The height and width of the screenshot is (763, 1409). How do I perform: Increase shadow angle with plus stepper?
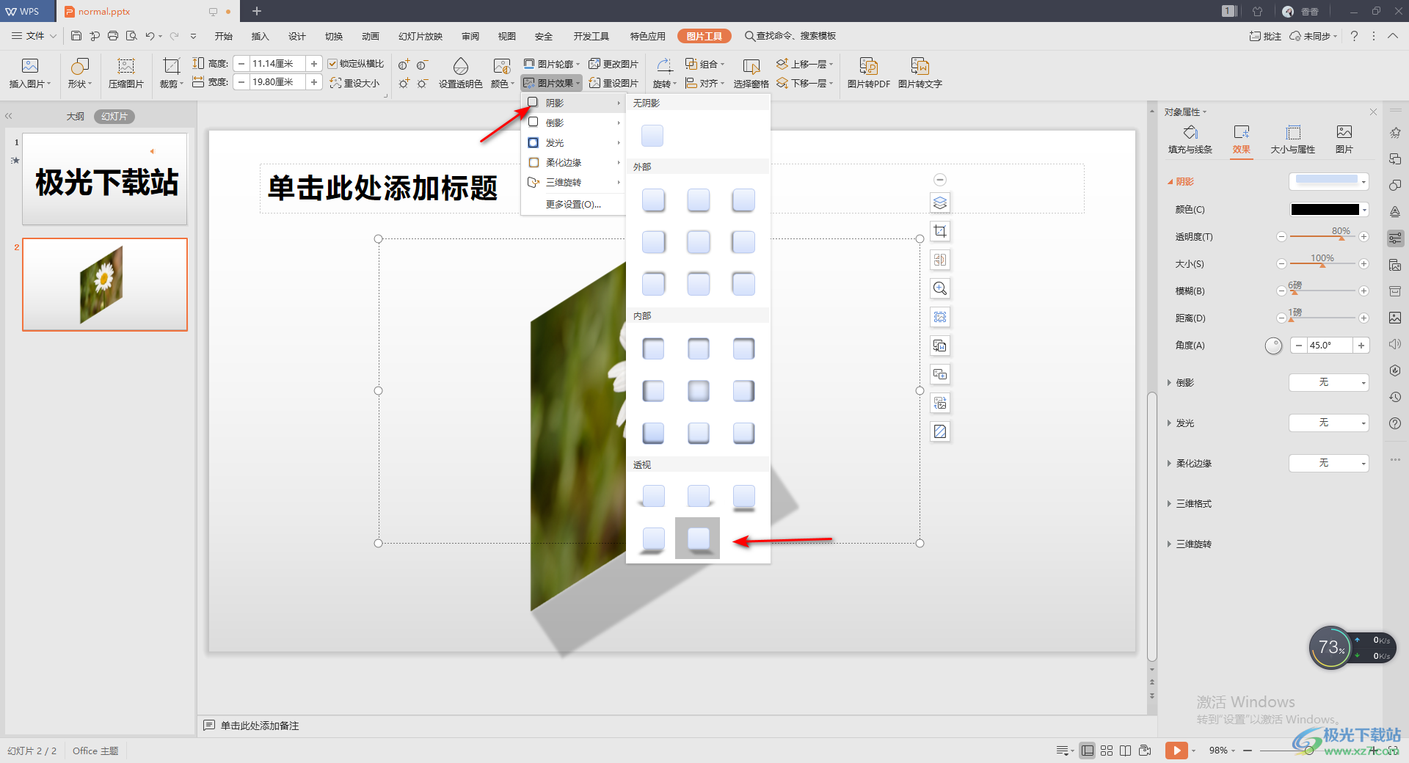pyautogui.click(x=1361, y=345)
